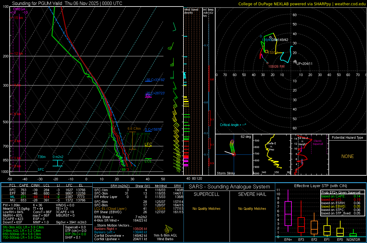Select the highlighted ML parcel row
Screen dimensions: 367x243
pos(47,197)
